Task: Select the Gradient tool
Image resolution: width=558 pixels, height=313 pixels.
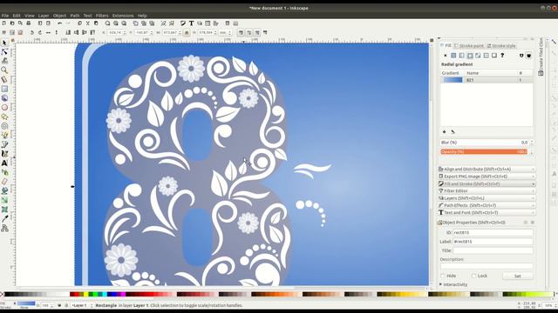Action: coord(4,200)
